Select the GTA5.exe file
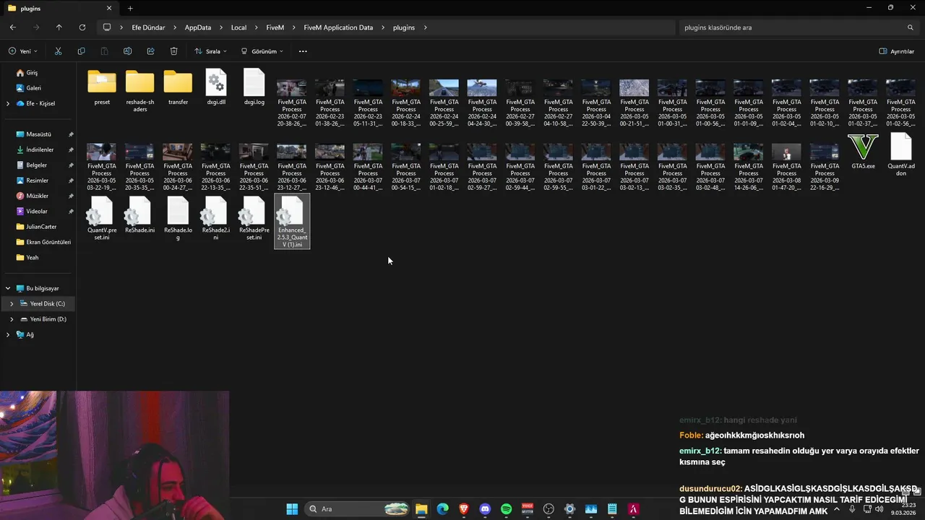This screenshot has height=520, width=925. 863,151
